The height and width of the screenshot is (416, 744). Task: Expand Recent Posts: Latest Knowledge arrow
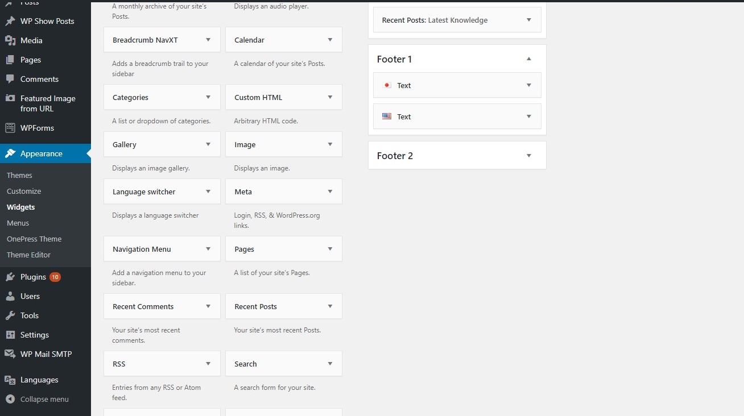(x=529, y=20)
